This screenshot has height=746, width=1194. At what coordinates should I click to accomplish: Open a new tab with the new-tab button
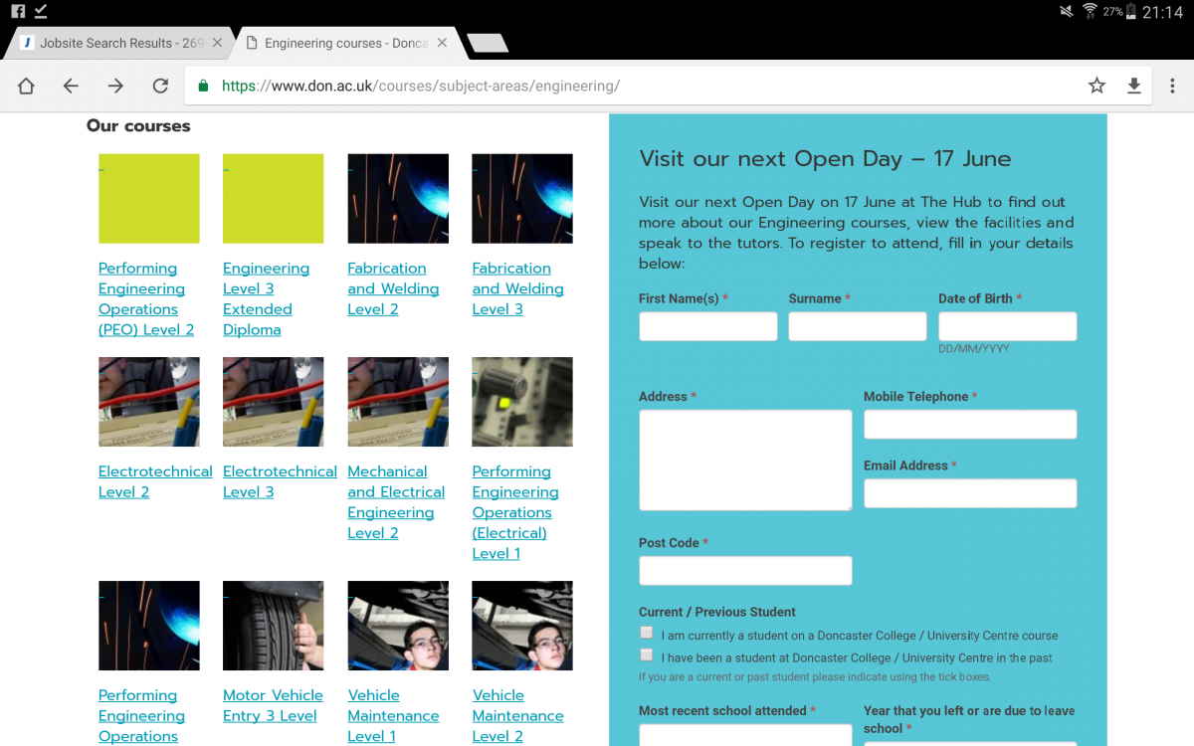tap(487, 43)
